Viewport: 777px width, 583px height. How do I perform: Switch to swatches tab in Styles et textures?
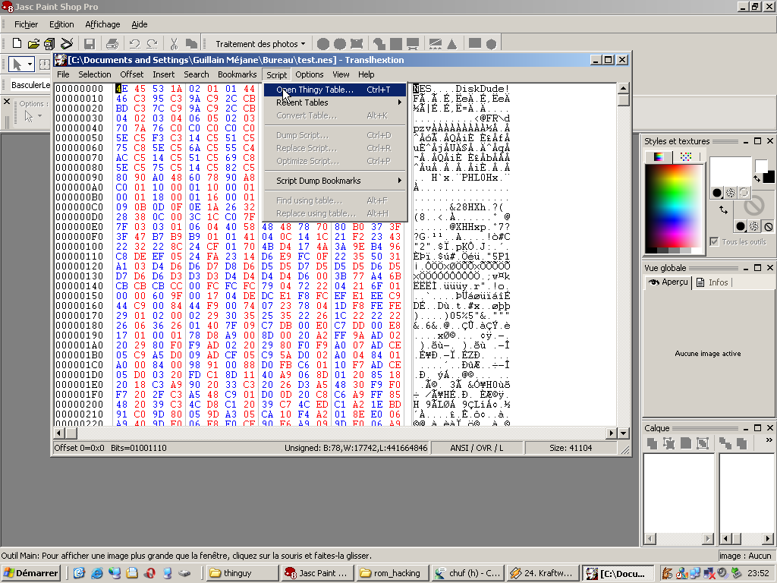[x=686, y=156]
